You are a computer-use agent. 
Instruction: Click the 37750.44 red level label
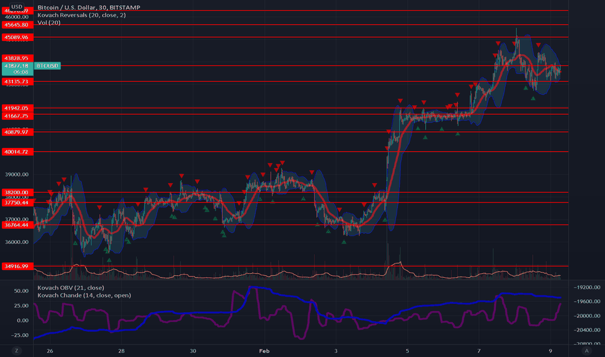[x=18, y=203]
